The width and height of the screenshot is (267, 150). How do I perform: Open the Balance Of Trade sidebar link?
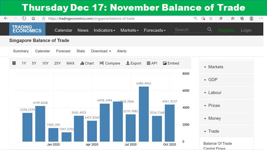(218, 143)
